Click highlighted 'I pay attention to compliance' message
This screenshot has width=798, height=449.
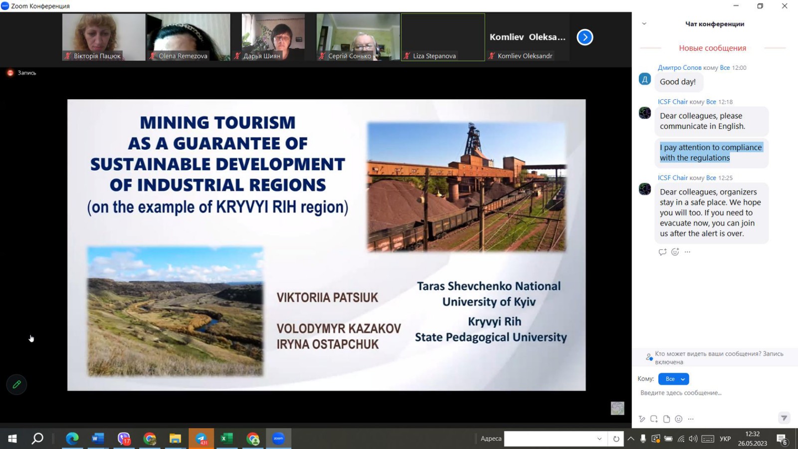click(x=711, y=153)
